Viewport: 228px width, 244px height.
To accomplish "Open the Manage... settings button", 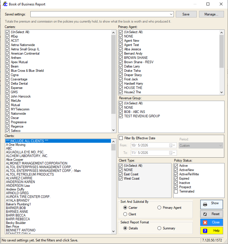I will tap(211, 14).
